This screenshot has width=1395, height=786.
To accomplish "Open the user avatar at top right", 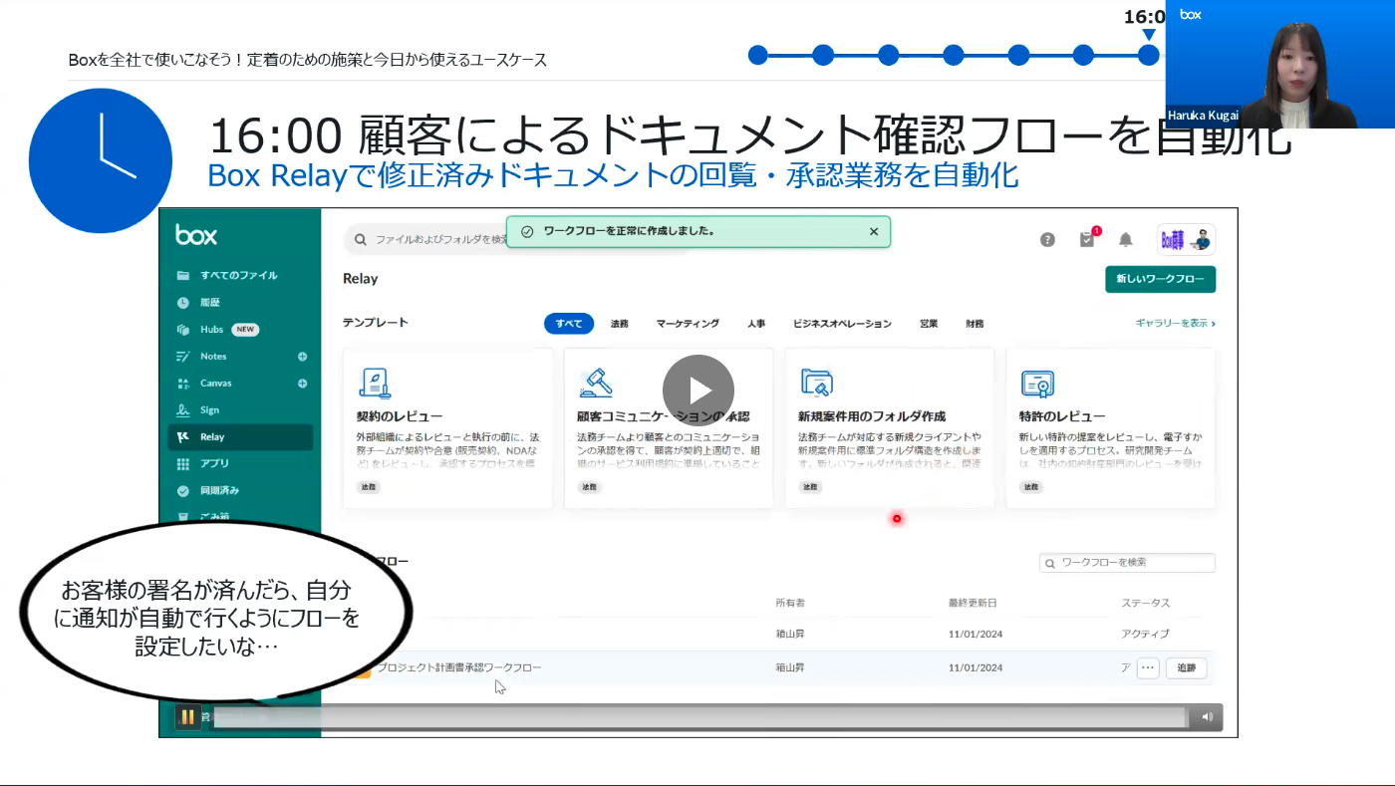I will (x=1186, y=240).
